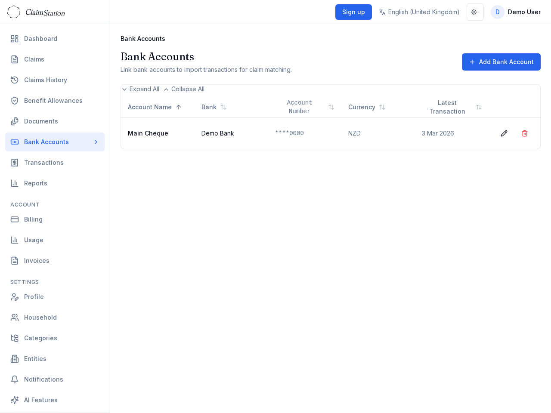551x413 pixels.
Task: Toggle Account Name ascending sort arrow
Action: point(179,107)
